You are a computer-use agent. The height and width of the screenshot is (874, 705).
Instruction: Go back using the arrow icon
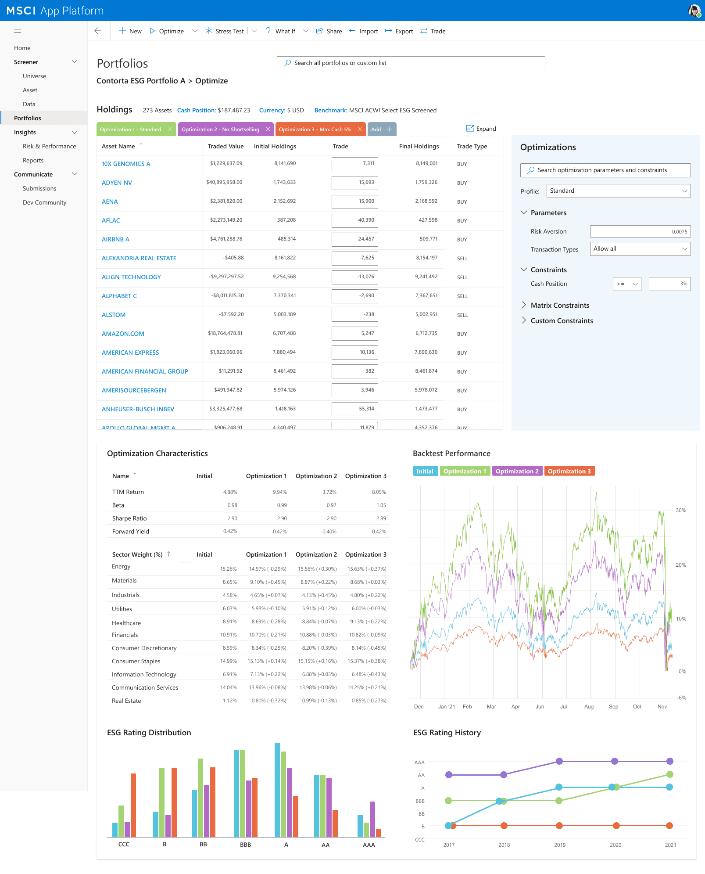click(98, 31)
